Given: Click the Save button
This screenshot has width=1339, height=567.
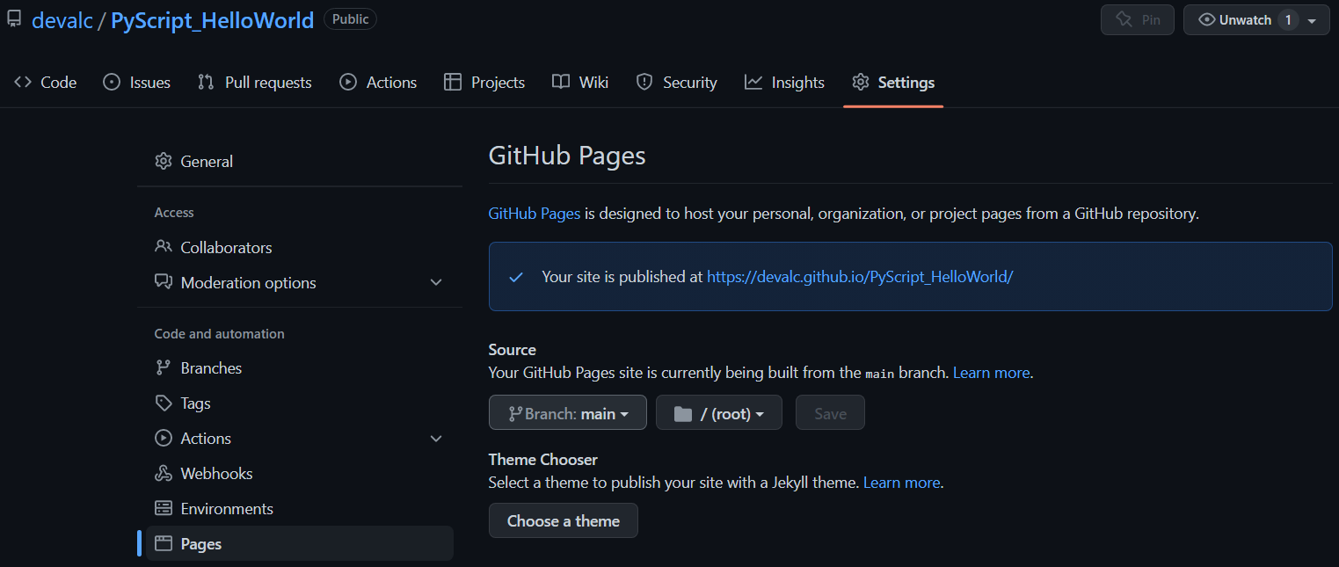Looking at the screenshot, I should (x=830, y=412).
